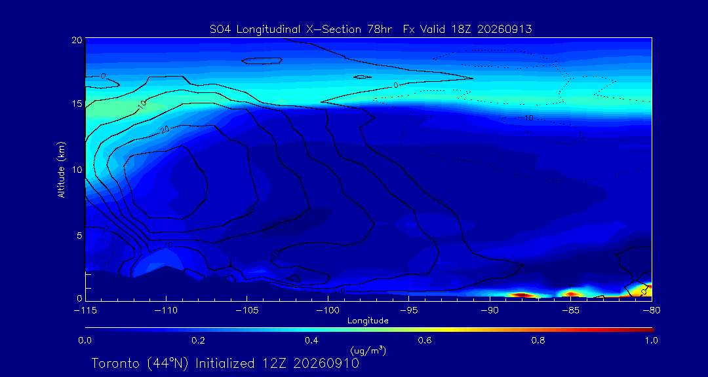Click the dotted -10 contour label
The width and height of the screenshot is (708, 377).
526,118
